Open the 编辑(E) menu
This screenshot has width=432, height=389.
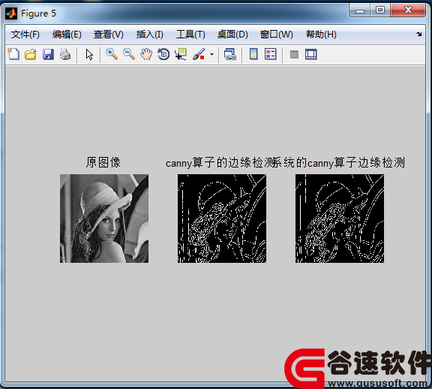click(x=67, y=35)
